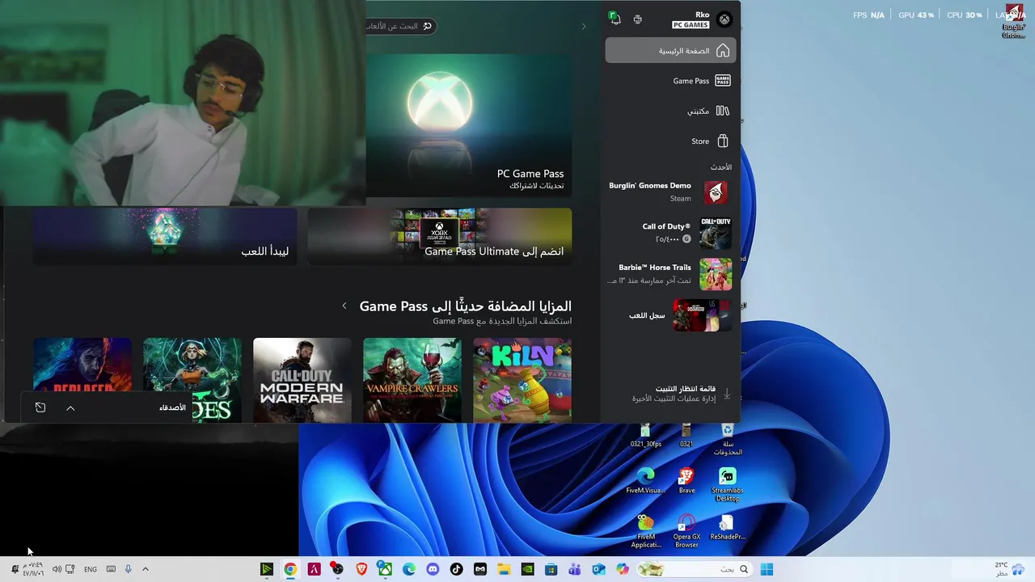Screen dimensions: 1035x582
Task: Open NVIDIA app from taskbar
Action: [x=527, y=569]
